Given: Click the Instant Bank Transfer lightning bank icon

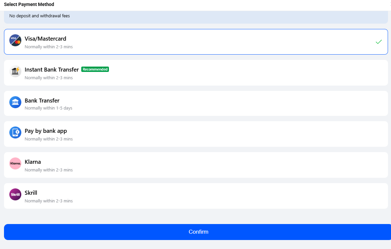Looking at the screenshot, I should (15, 71).
